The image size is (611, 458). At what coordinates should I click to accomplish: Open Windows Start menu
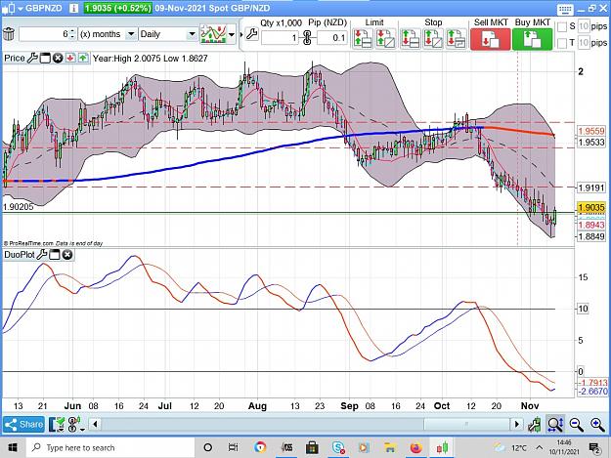coord(12,447)
